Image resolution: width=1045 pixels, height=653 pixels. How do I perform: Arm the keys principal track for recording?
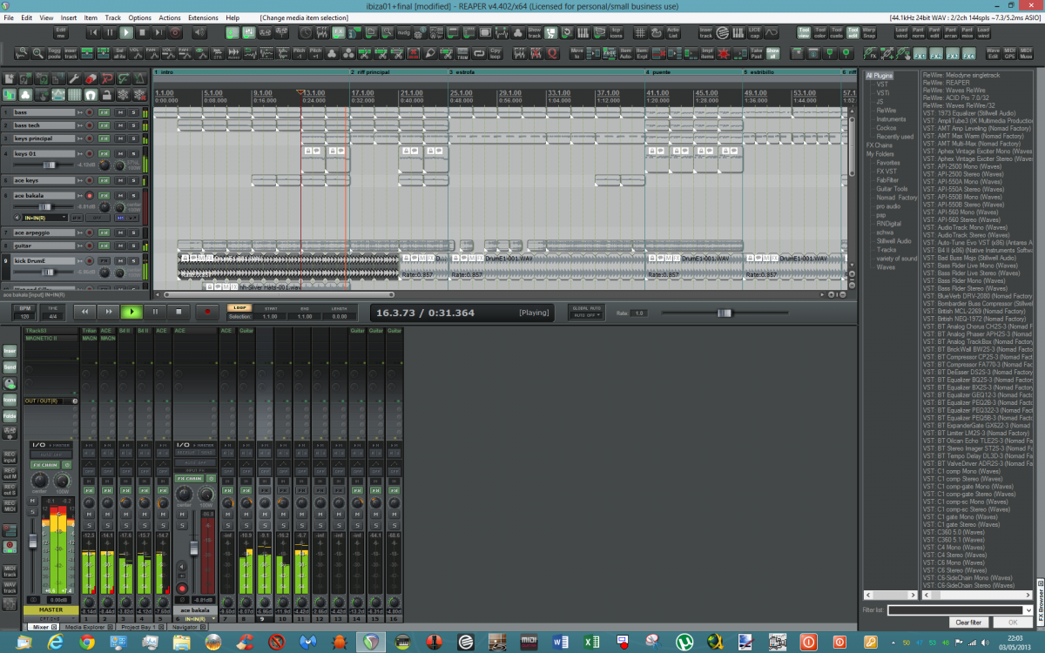(89, 138)
